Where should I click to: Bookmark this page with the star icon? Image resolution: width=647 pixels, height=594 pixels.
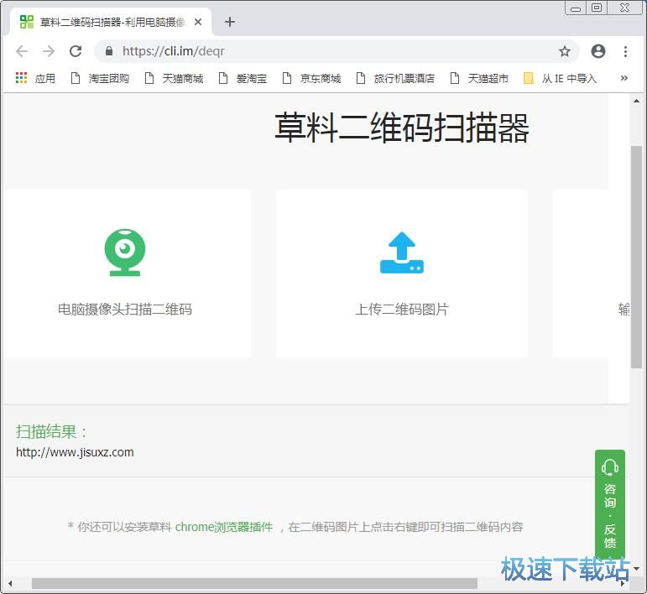565,51
